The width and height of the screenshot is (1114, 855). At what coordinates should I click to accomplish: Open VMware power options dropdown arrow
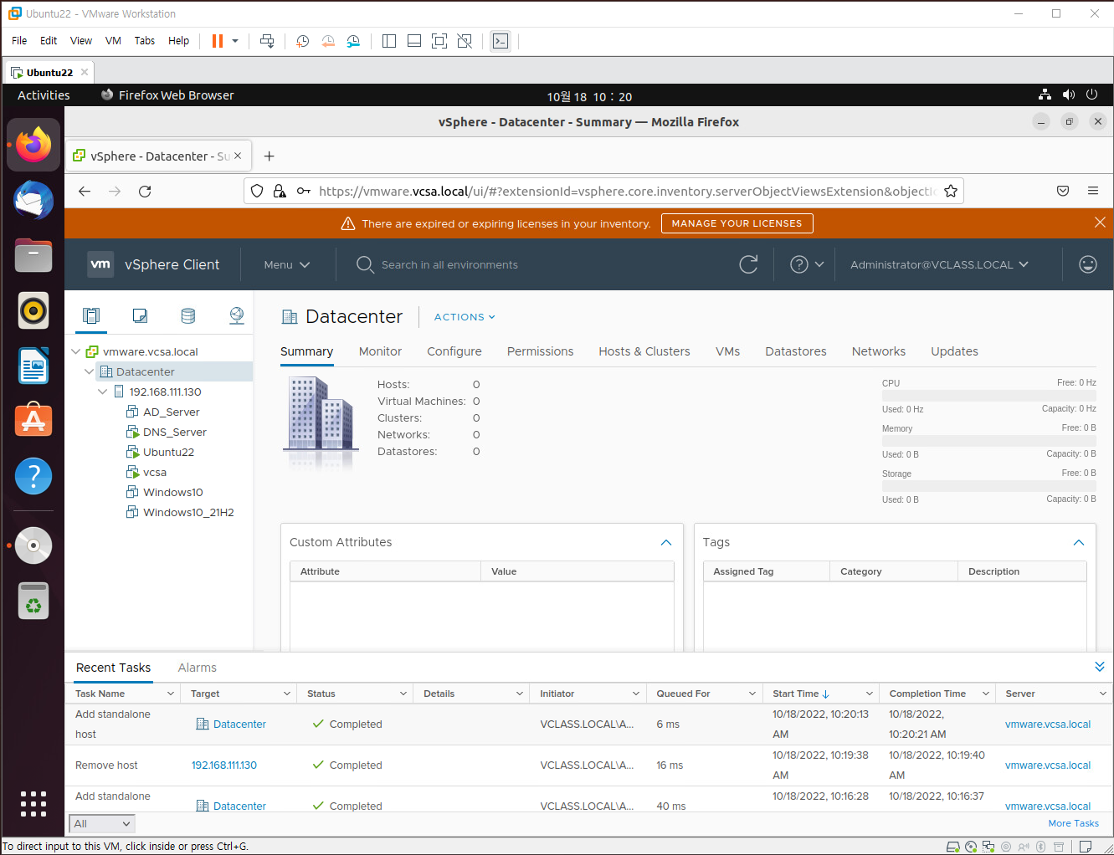point(235,41)
